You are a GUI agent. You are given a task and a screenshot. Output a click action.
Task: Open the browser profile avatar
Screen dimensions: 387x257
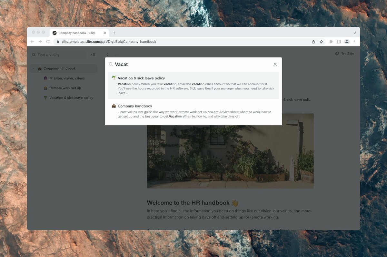point(347,42)
